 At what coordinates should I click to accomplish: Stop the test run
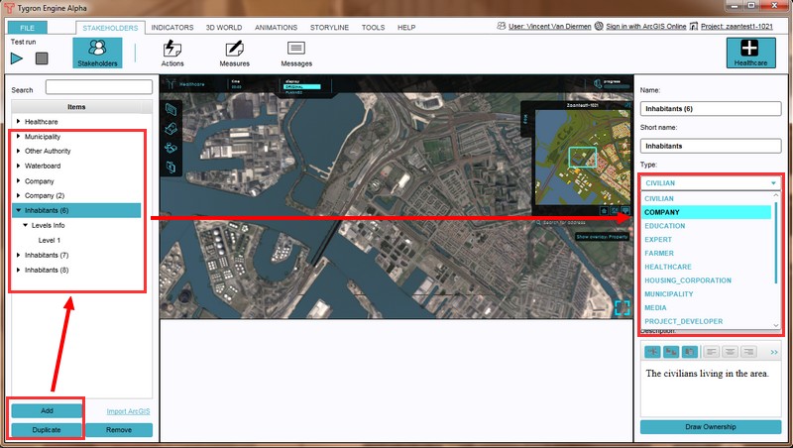click(42, 58)
